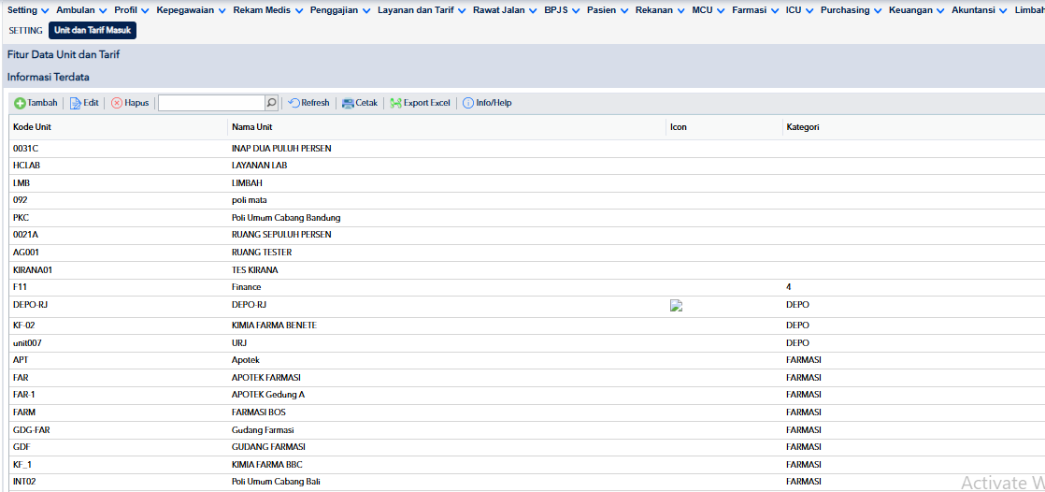Image resolution: width=1045 pixels, height=492 pixels.
Task: Expand the Ambulan menu
Action: click(x=81, y=10)
